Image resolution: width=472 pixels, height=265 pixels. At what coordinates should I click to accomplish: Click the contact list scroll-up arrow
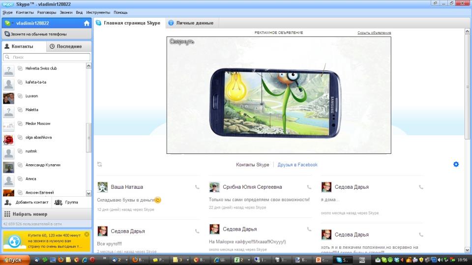point(88,66)
